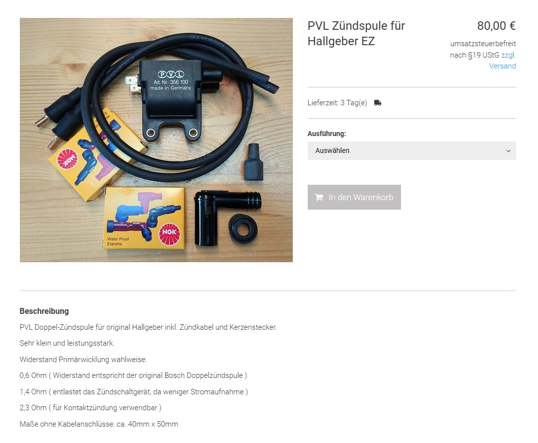Click the blue "Versand" shipping link
The height and width of the screenshot is (443, 538).
[502, 66]
